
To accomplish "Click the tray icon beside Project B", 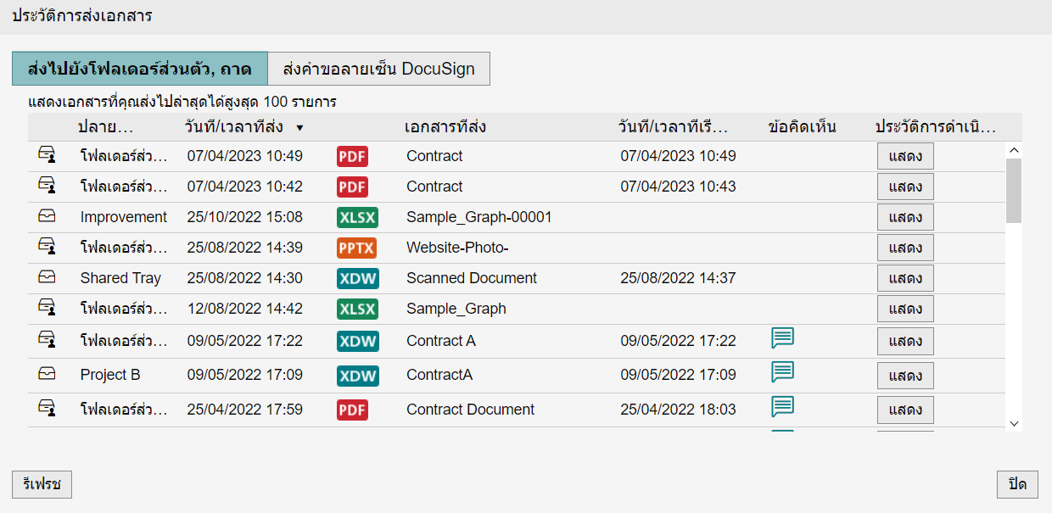I will tap(48, 374).
